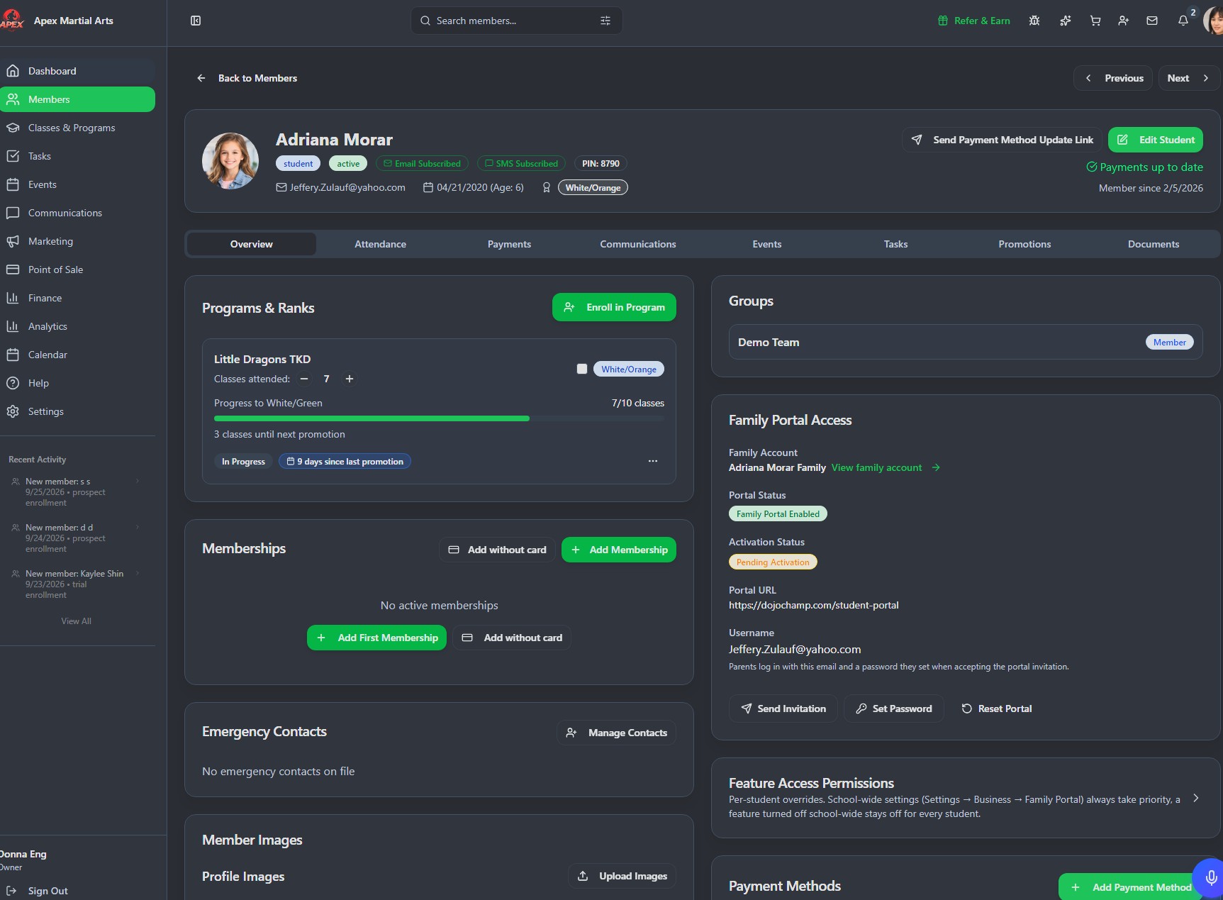Go to Classes & Programs in sidebar
The height and width of the screenshot is (900, 1223).
pyautogui.click(x=77, y=128)
